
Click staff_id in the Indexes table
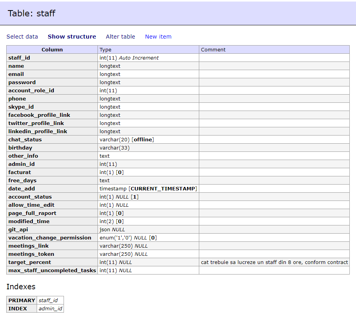click(x=50, y=300)
